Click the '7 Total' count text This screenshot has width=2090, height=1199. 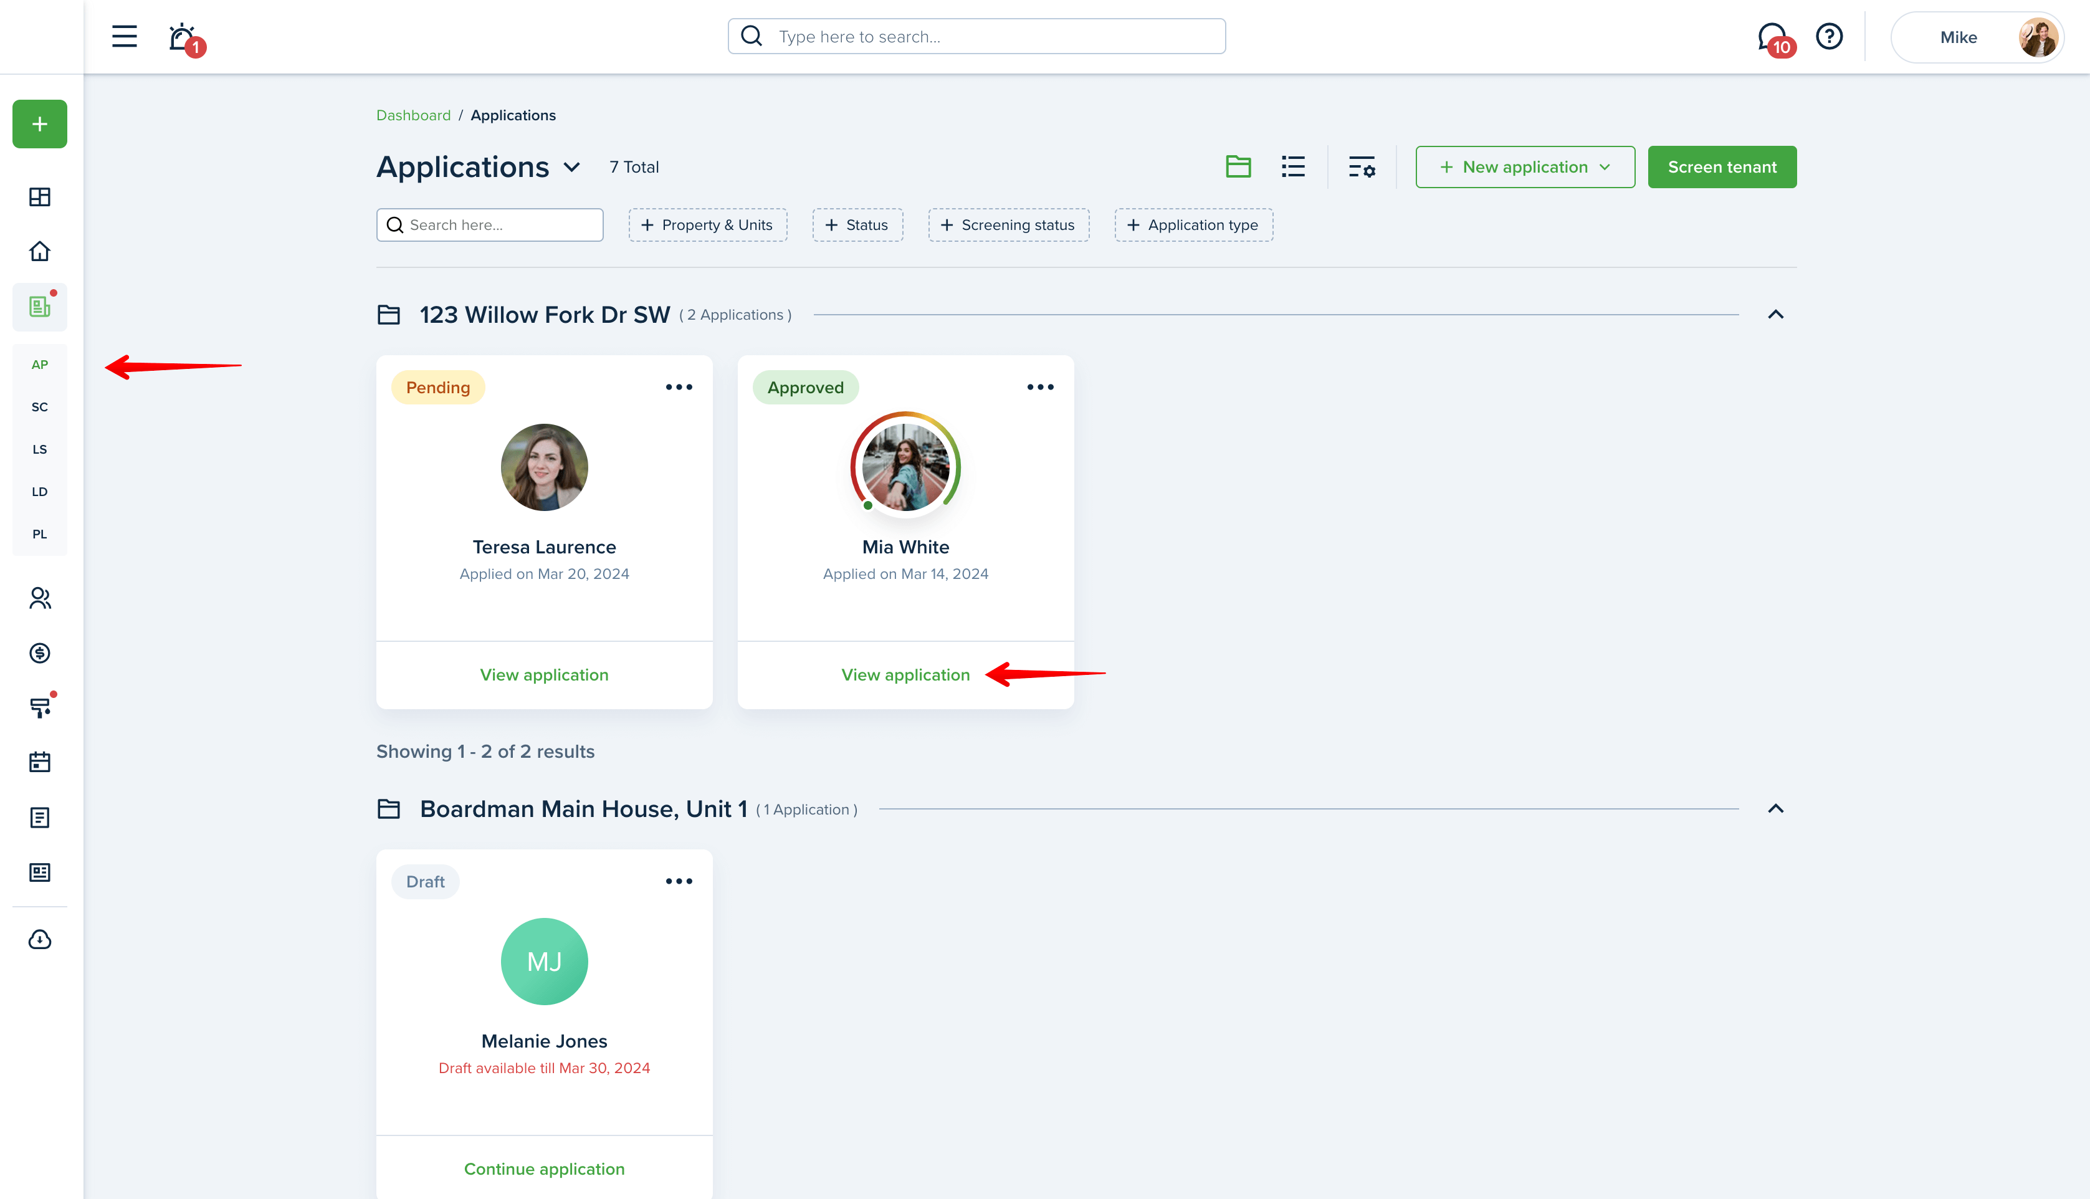pyautogui.click(x=634, y=167)
